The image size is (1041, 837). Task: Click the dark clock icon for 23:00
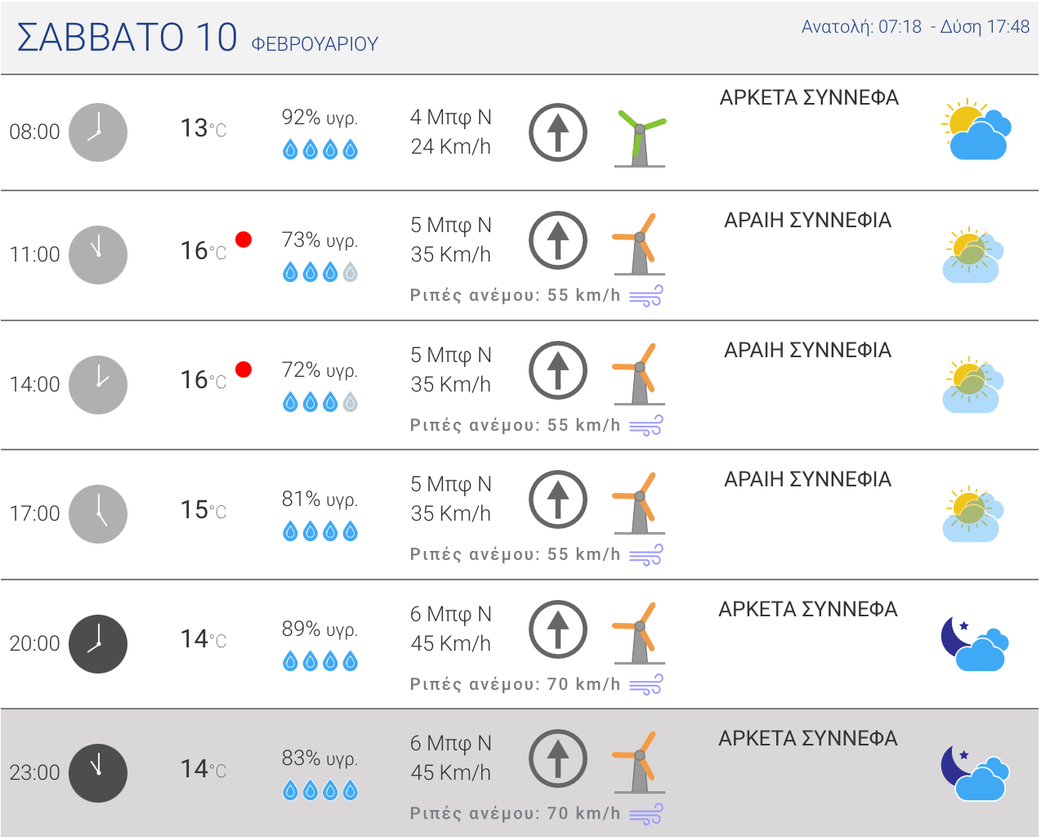point(98,773)
